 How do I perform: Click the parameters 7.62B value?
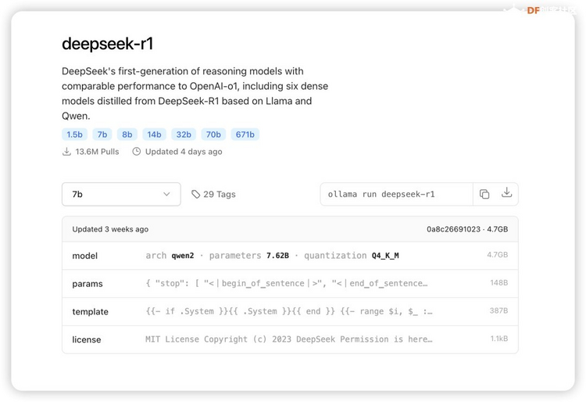pos(249,256)
